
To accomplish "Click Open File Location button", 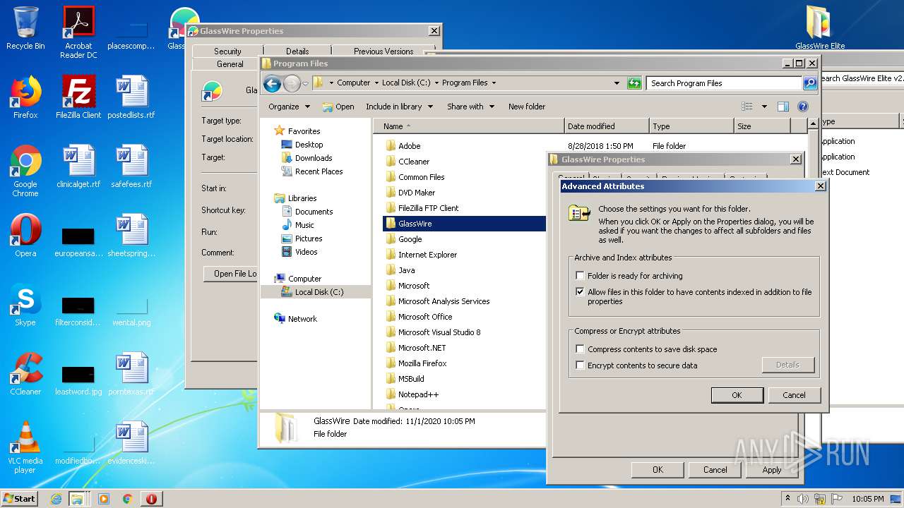I will pyautogui.click(x=231, y=274).
